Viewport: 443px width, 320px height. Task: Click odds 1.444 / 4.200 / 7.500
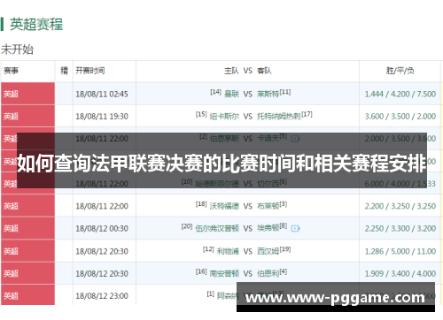(400, 94)
